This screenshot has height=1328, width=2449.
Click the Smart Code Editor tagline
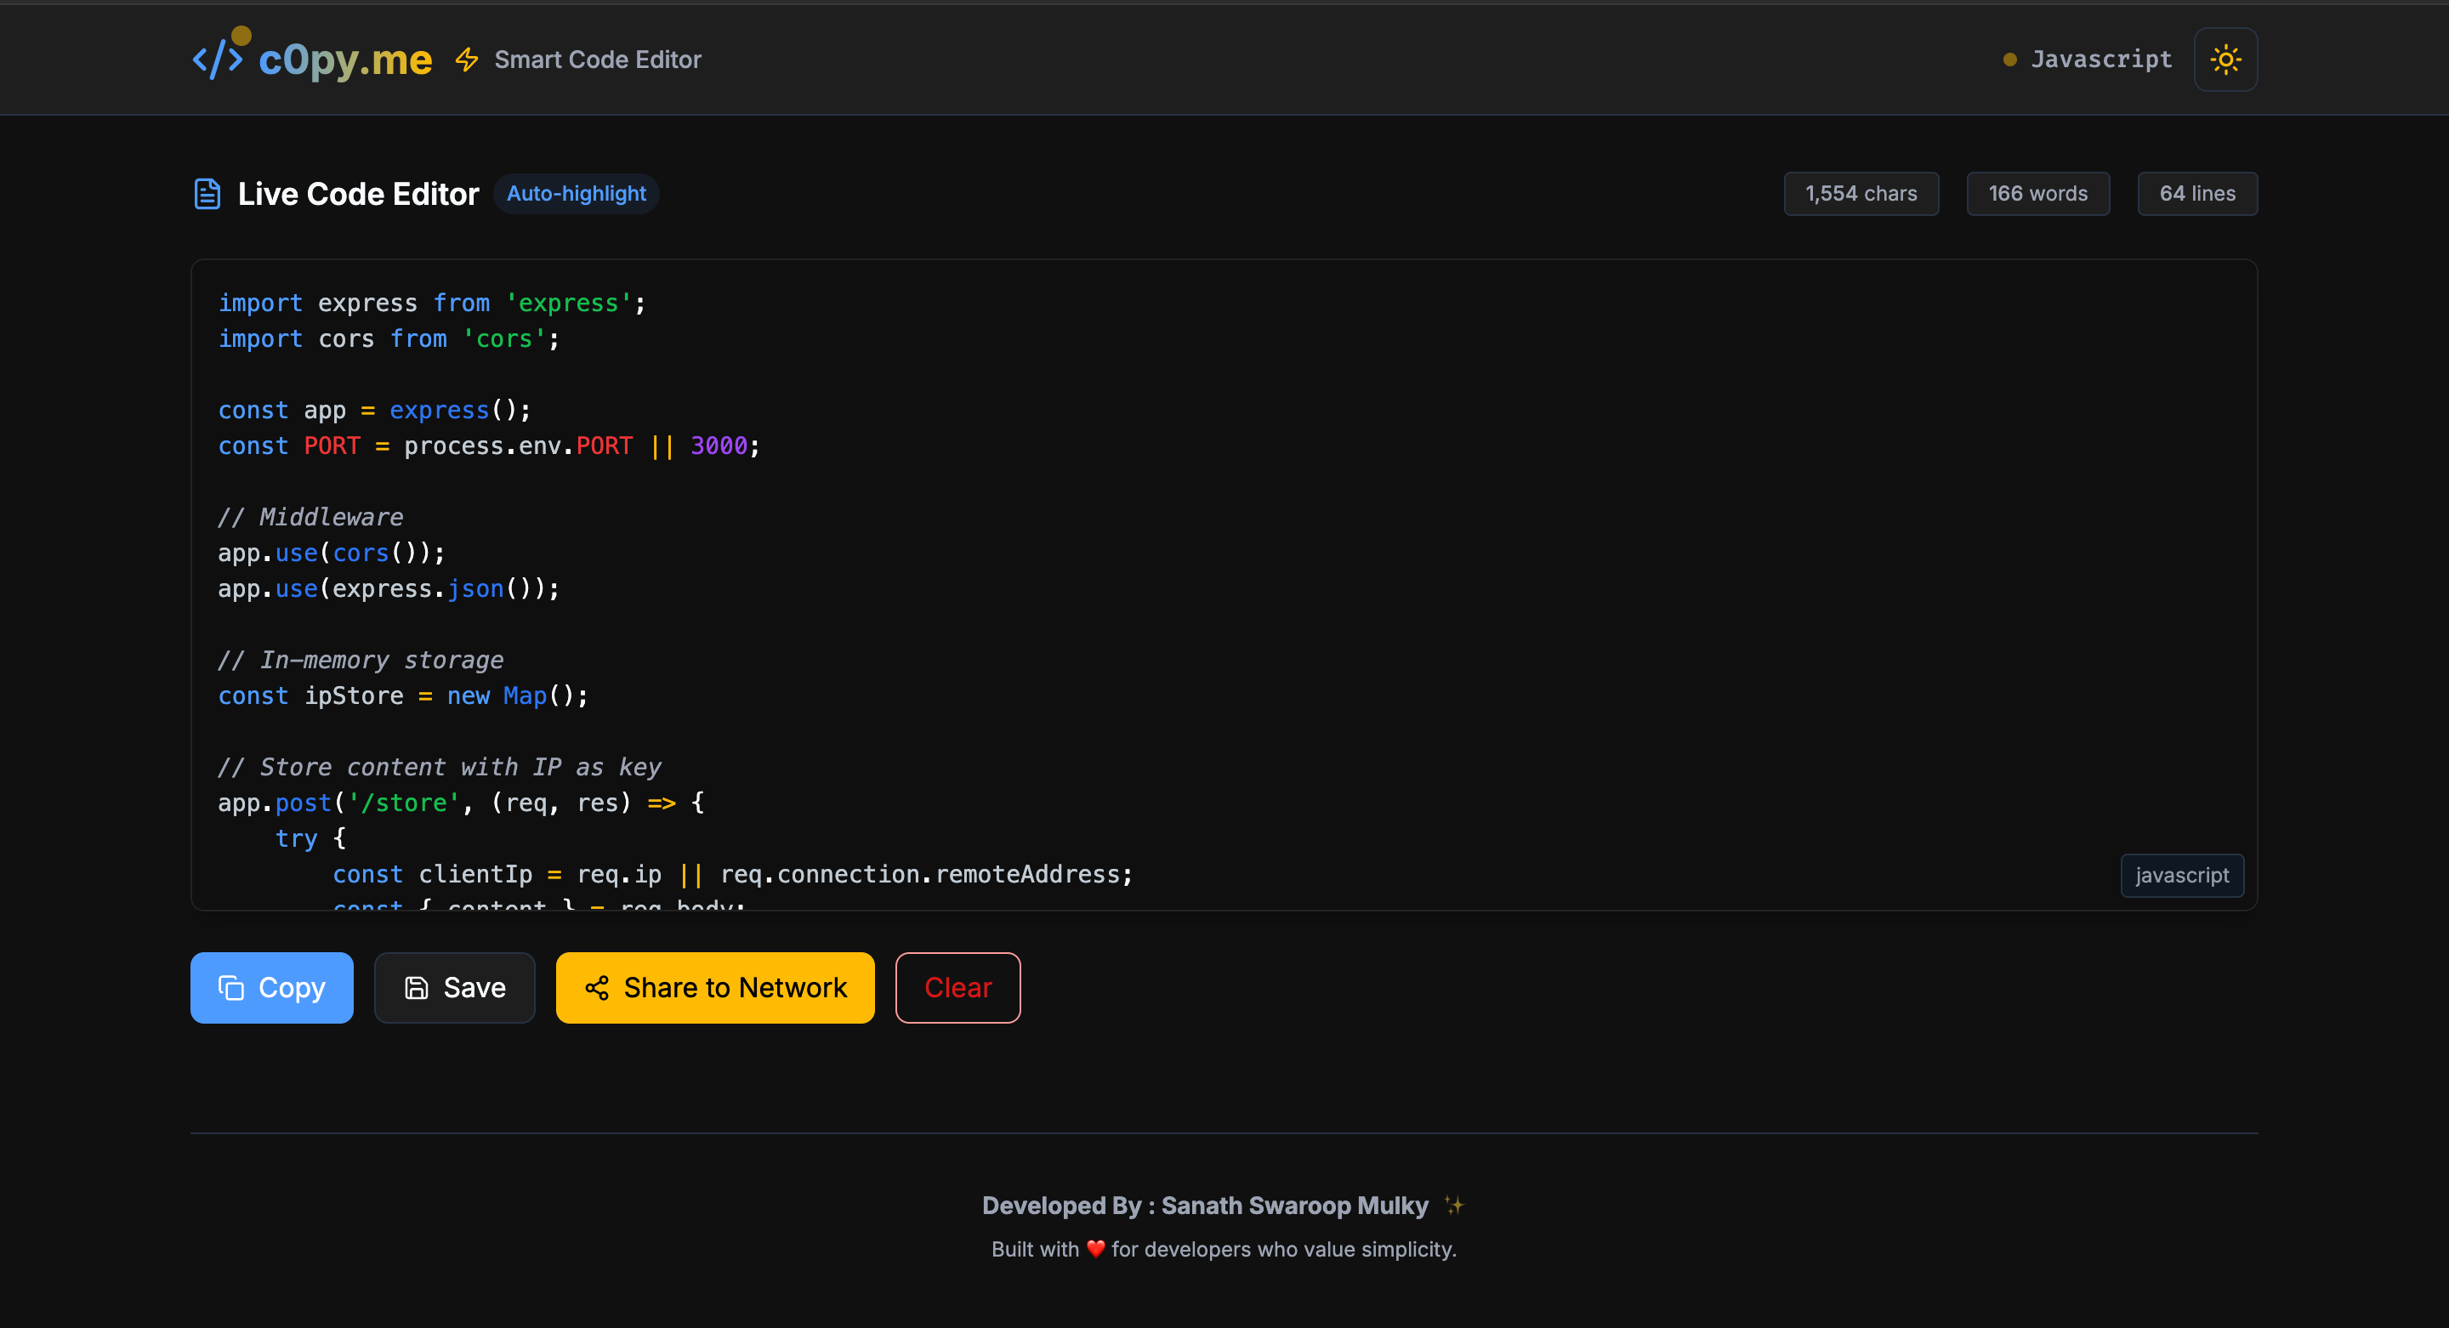tap(598, 60)
